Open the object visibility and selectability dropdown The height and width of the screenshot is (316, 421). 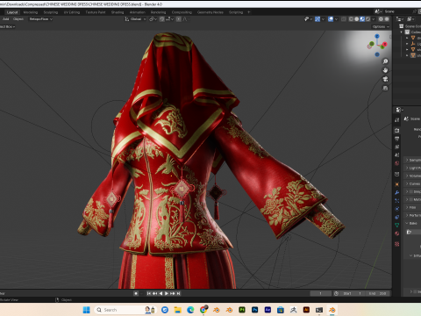pos(308,19)
